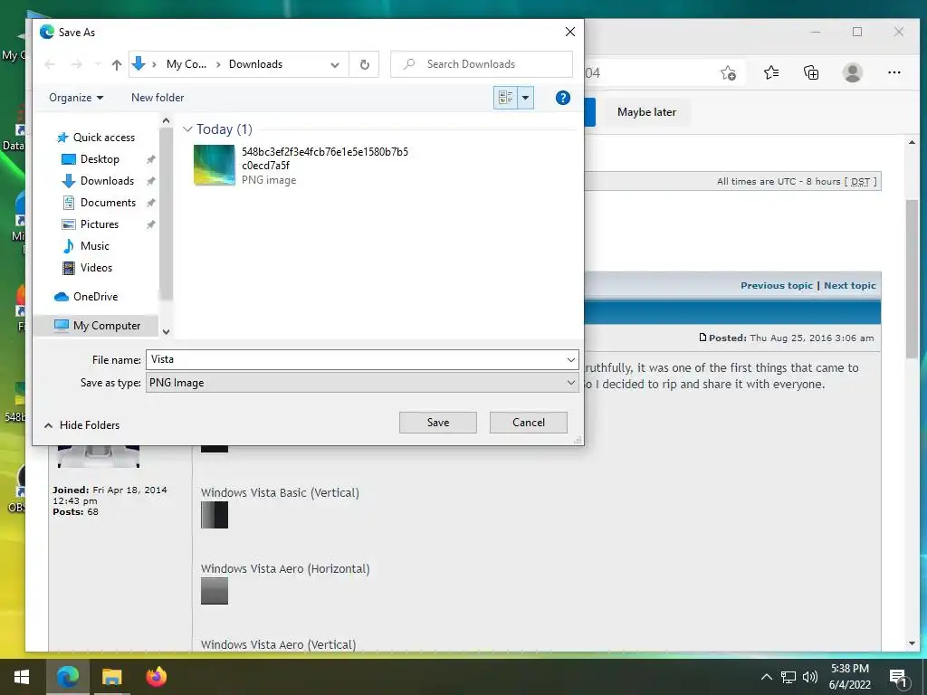Open Organize menu

(x=76, y=98)
